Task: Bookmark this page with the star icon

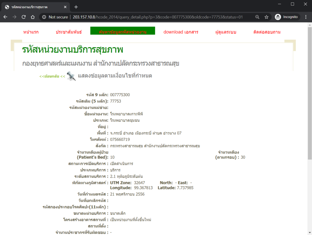Action: 266,17
